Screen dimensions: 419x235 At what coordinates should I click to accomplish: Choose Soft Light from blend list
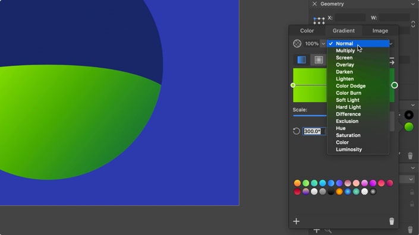click(358, 100)
